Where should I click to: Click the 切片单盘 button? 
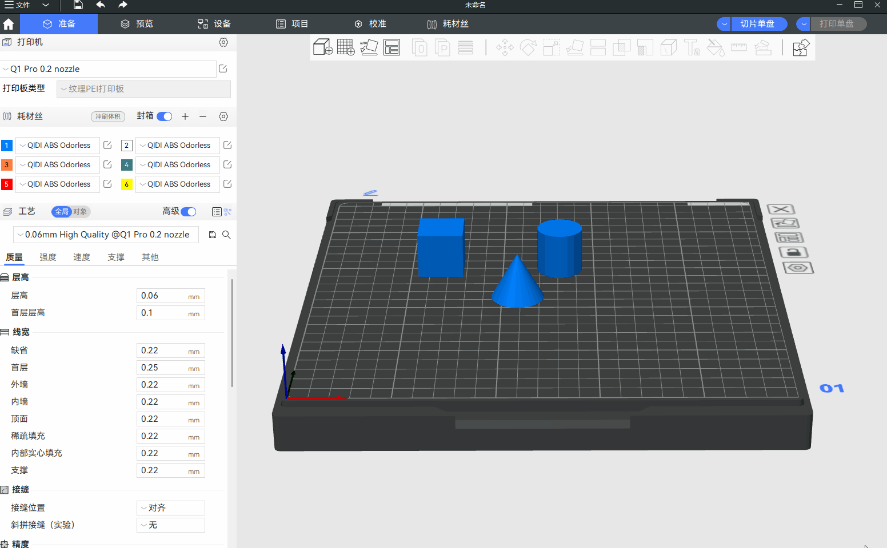tap(758, 24)
